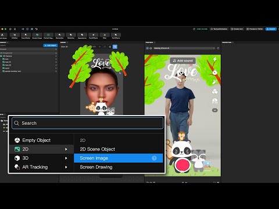Open the preview media source dropdown
The image size is (279, 209).
[x=184, y=48]
